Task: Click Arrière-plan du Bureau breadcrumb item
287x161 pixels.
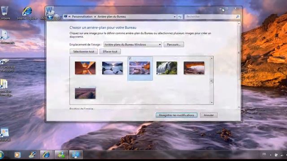Action: tap(112, 17)
